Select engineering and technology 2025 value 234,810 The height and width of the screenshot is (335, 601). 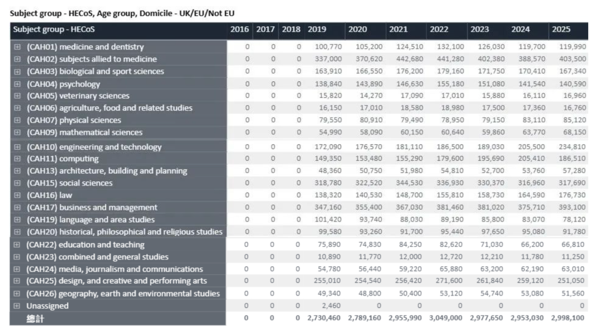pos(572,147)
